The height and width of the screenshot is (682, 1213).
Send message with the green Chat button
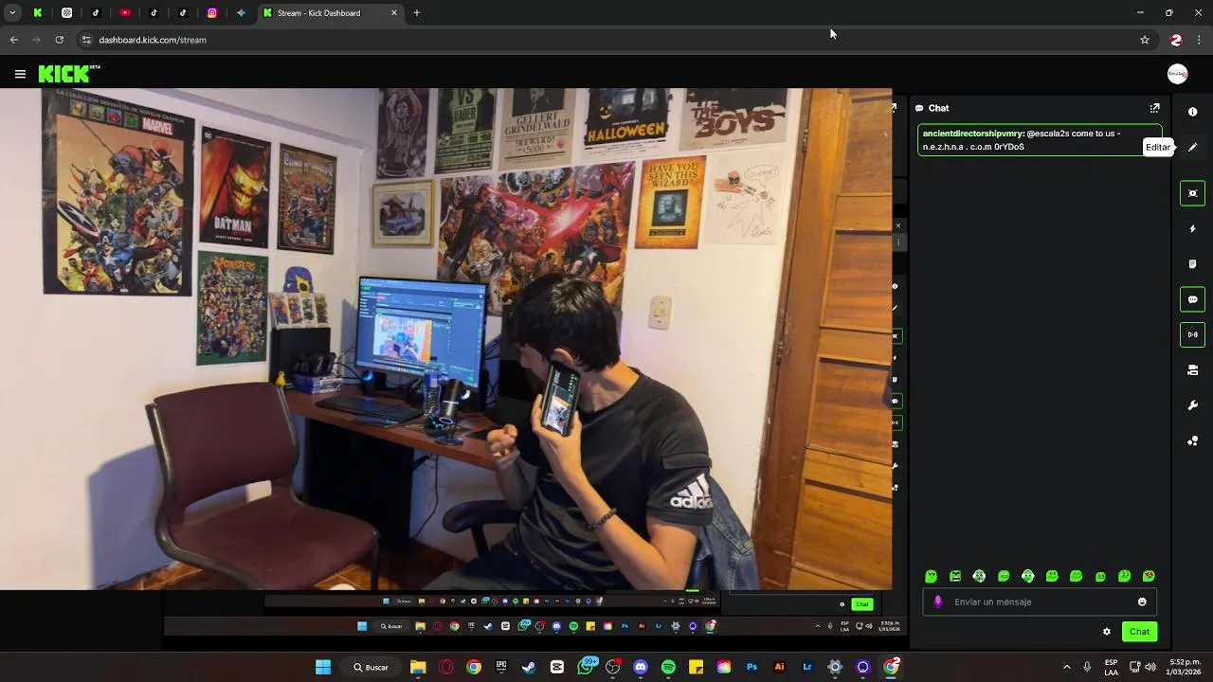[x=1139, y=632]
